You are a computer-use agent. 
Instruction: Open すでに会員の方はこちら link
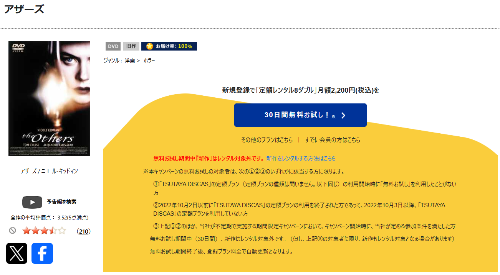pyautogui.click(x=333, y=140)
